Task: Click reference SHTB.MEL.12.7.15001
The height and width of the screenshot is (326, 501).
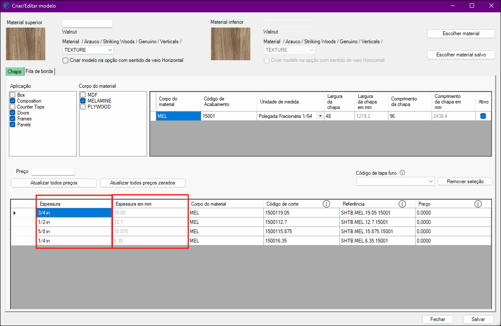Action: pyautogui.click(x=377, y=222)
